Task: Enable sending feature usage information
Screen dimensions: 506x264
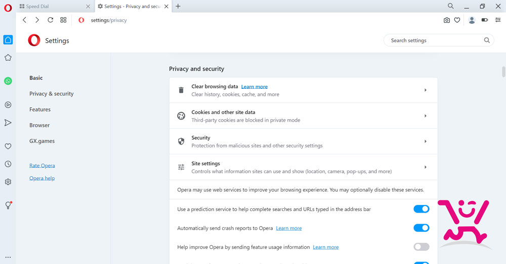Action: pos(421,247)
